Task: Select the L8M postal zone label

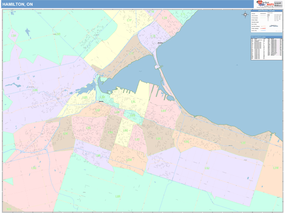Action: tap(133, 116)
